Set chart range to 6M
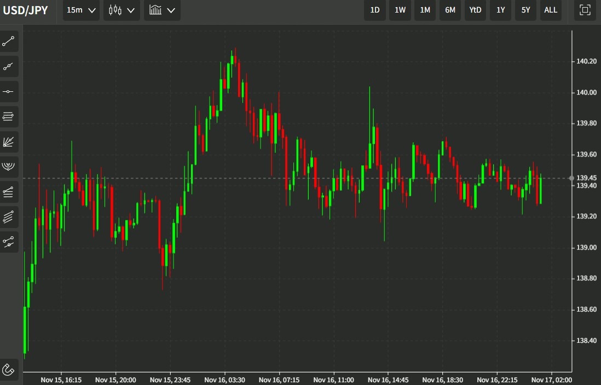 click(x=450, y=10)
